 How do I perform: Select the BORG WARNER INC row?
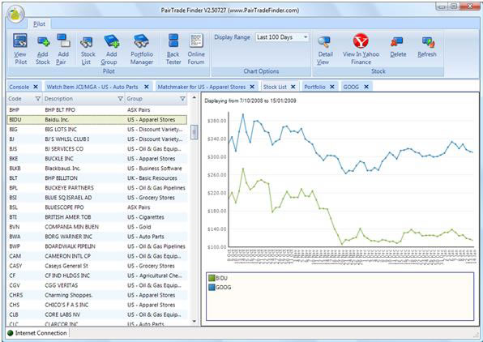tap(96, 237)
